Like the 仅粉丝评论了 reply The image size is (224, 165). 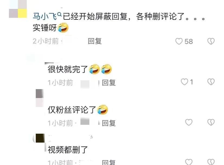click(189, 122)
